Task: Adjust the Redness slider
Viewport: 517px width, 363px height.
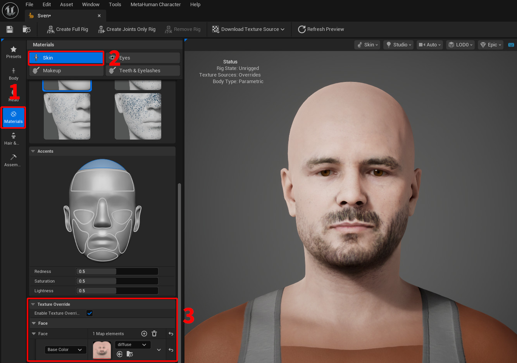Action: (x=117, y=271)
